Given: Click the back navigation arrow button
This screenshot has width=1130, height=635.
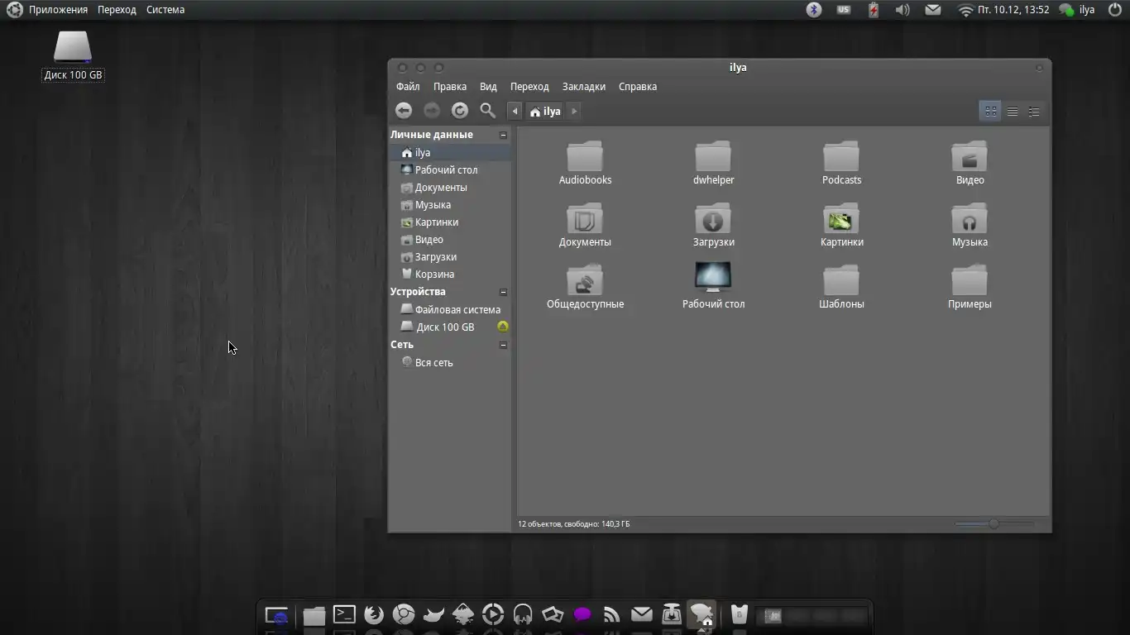Looking at the screenshot, I should 404,111.
